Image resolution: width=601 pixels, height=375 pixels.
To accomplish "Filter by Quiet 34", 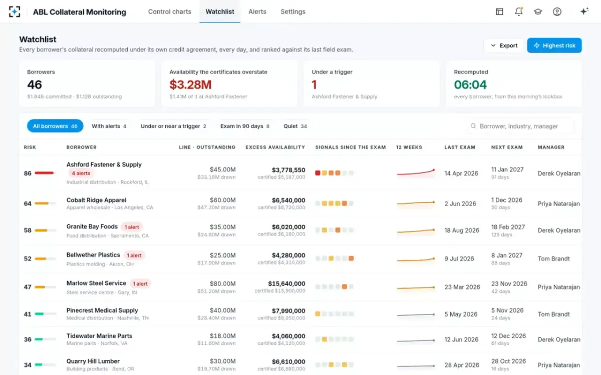I will click(295, 126).
